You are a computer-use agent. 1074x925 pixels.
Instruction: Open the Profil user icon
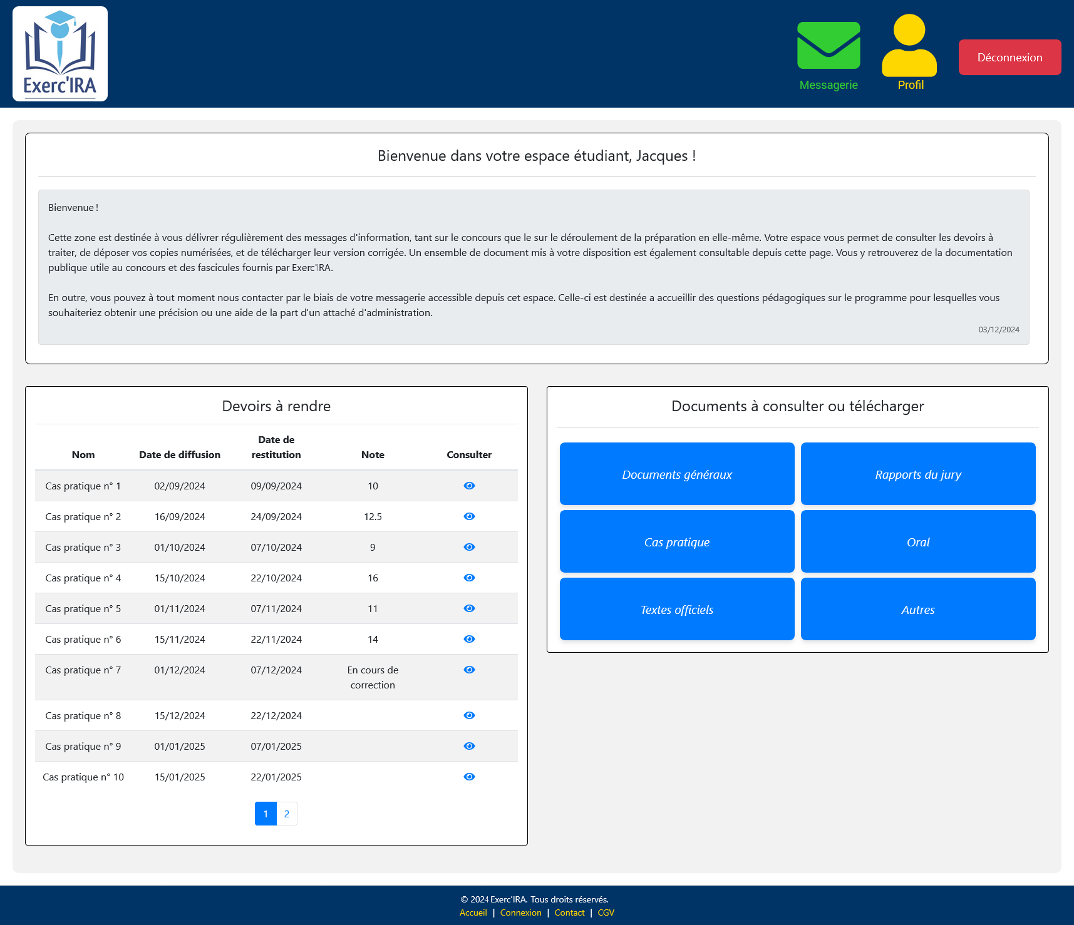909,46
